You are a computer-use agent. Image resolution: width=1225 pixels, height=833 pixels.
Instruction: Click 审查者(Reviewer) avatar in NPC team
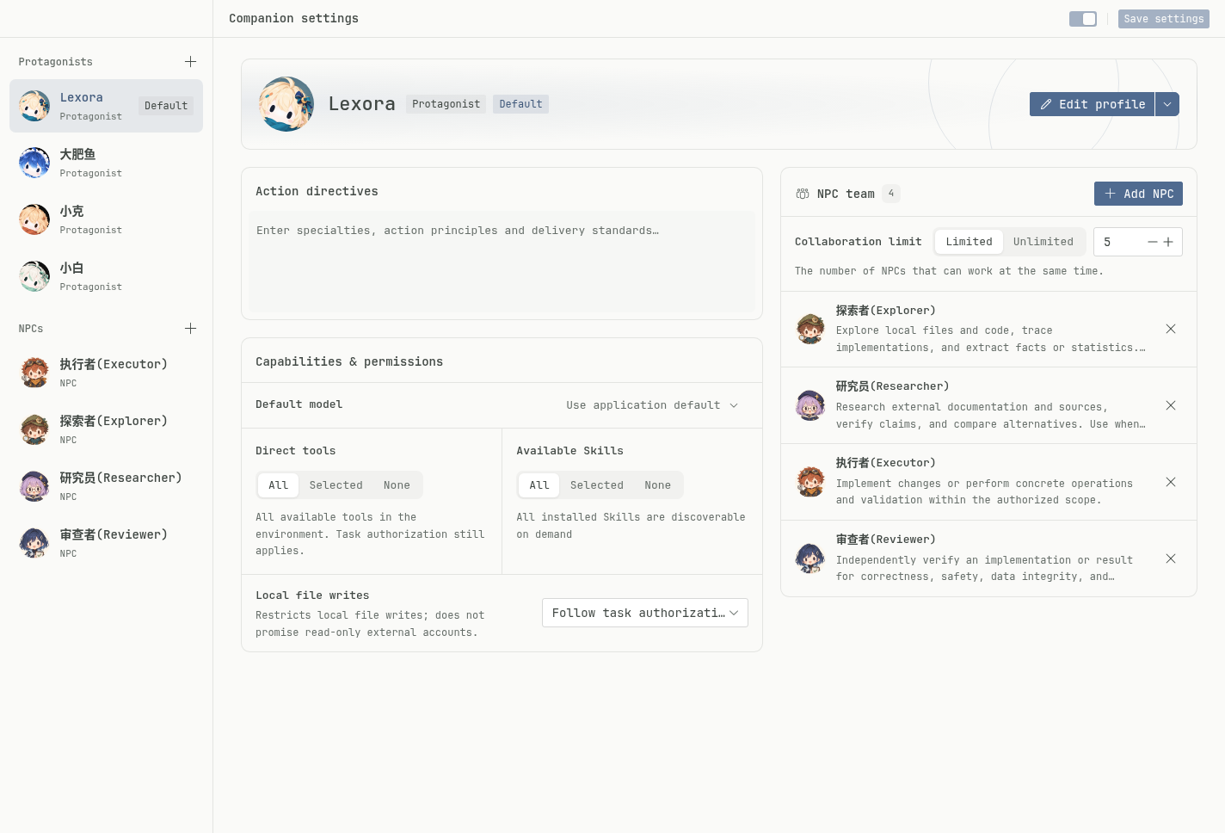point(810,558)
